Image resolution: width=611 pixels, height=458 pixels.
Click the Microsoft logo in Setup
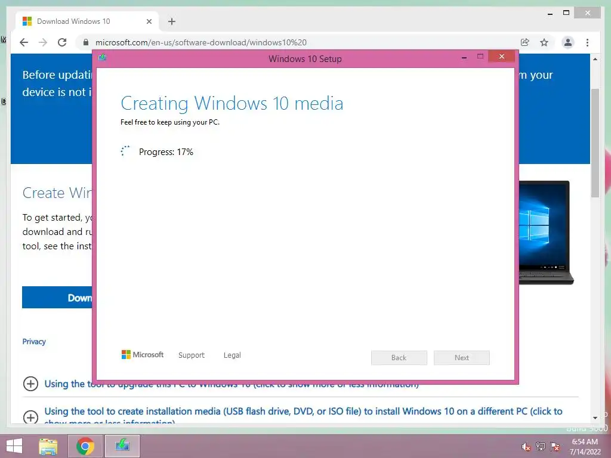click(x=143, y=355)
